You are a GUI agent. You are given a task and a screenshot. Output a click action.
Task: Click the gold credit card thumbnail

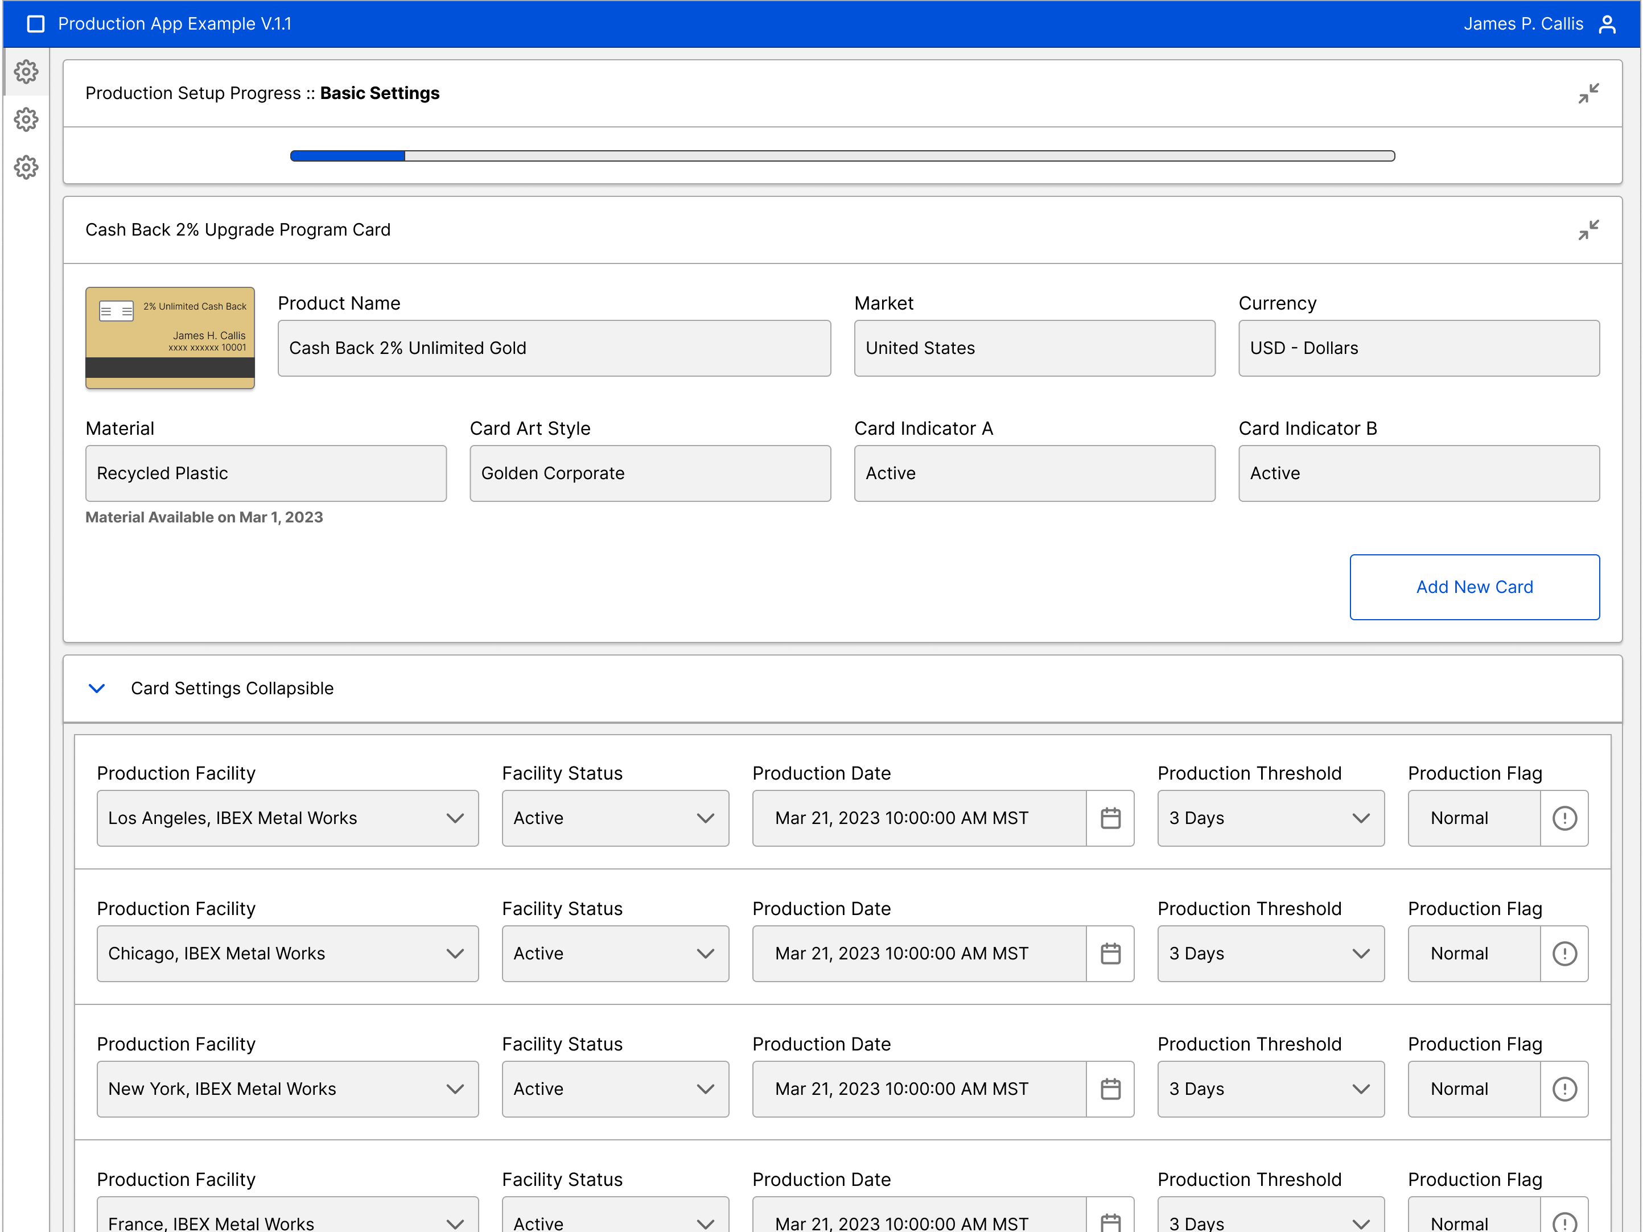click(x=170, y=338)
